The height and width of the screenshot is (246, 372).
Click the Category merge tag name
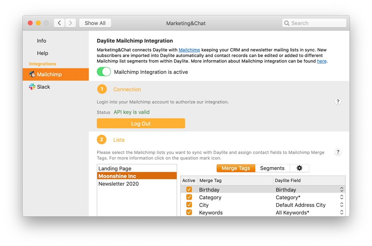pyautogui.click(x=210, y=197)
